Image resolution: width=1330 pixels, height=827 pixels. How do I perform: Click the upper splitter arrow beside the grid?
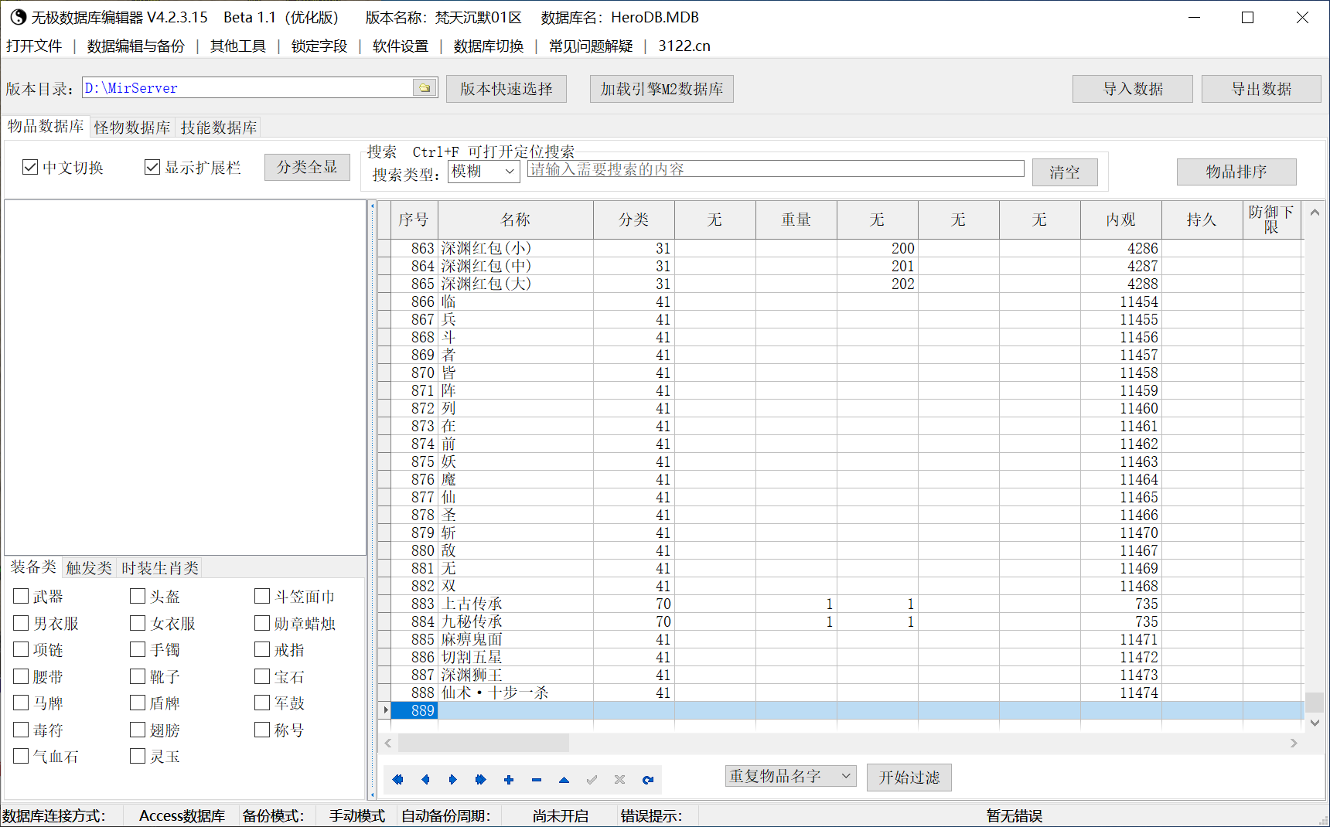point(372,206)
